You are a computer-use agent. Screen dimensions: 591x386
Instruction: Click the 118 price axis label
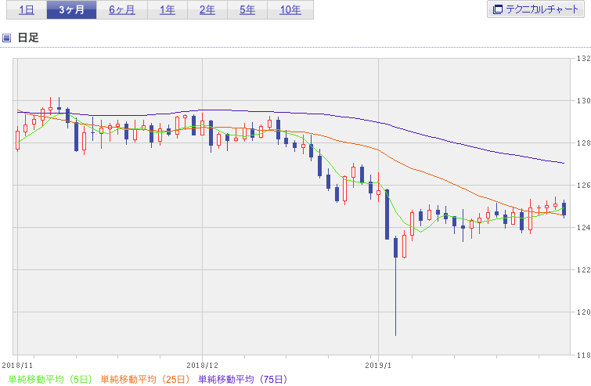[x=583, y=355]
